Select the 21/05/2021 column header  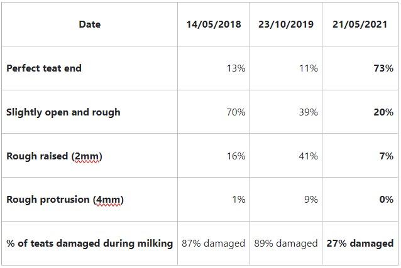(x=360, y=24)
